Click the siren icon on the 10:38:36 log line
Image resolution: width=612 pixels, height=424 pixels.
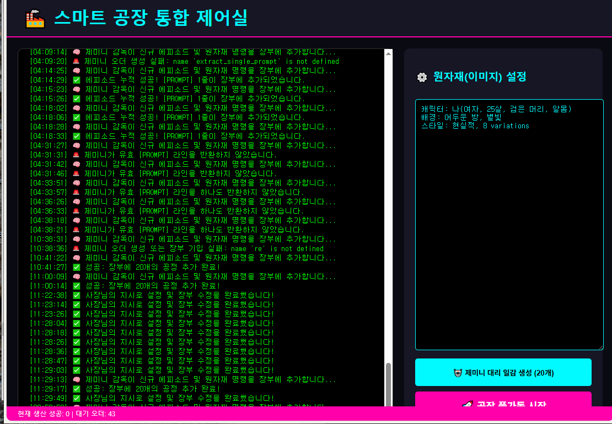(77, 248)
